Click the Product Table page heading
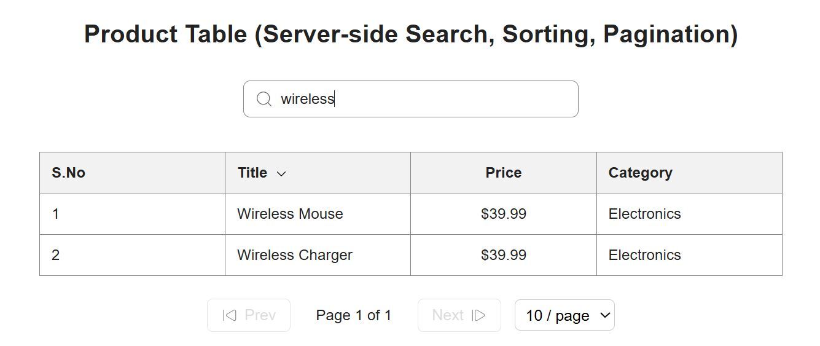Viewport: 820px width, 346px height. (410, 34)
